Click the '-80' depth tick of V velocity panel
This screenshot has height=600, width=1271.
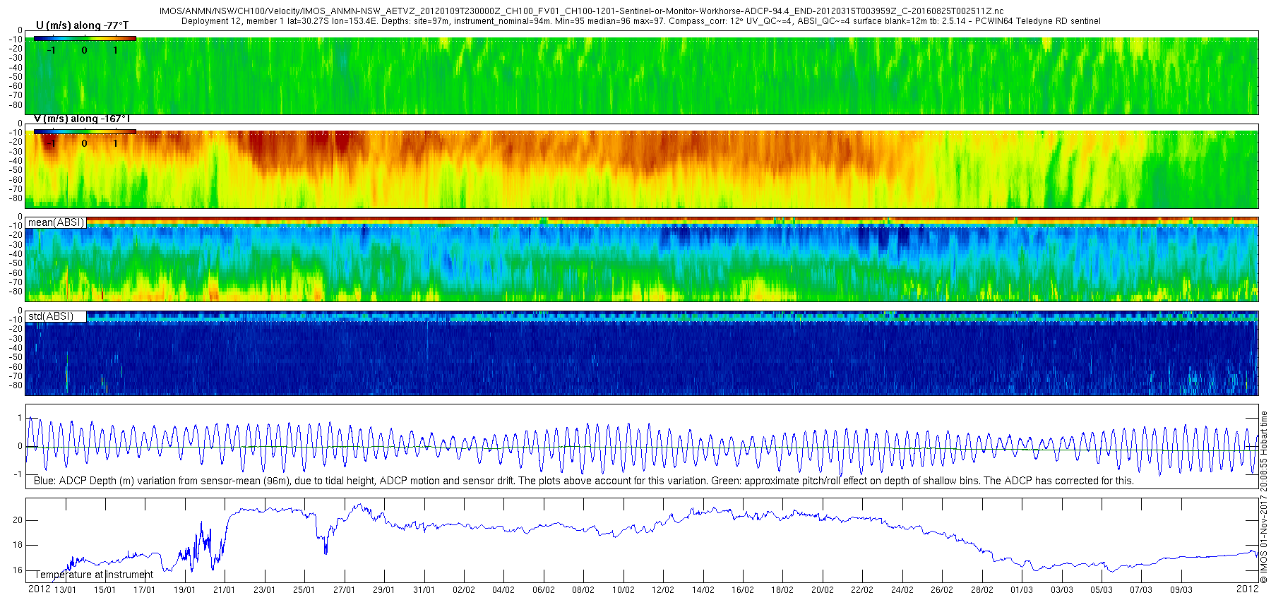click(x=16, y=198)
